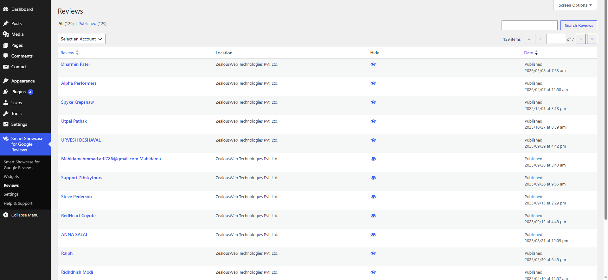Select the 129 items count text
The width and height of the screenshot is (608, 280).
512,39
